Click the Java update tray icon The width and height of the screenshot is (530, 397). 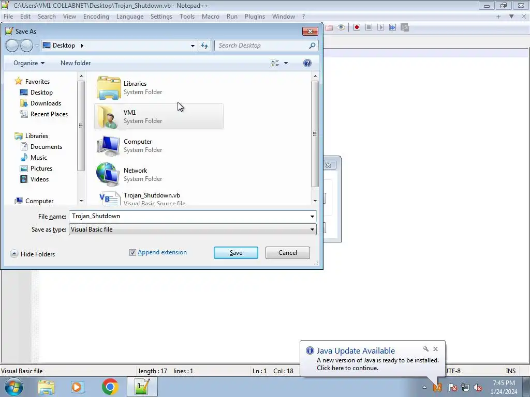pyautogui.click(x=437, y=387)
